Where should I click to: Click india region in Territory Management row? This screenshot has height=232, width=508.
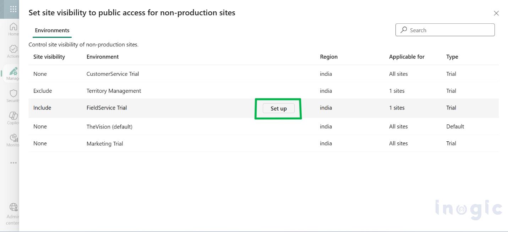(326, 91)
